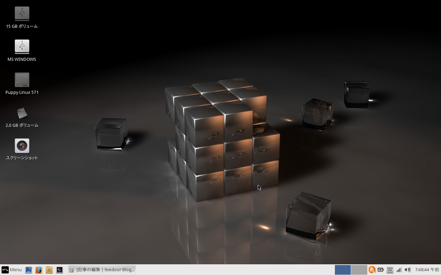This screenshot has height=275, width=441.
Task: Click the battery power status icon
Action: 381,270
